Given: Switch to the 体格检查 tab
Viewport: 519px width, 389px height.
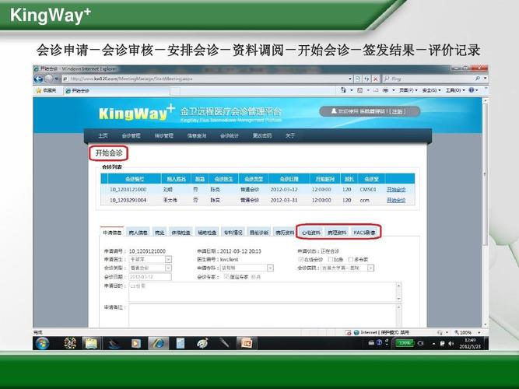Looking at the screenshot, I should coord(181,233).
